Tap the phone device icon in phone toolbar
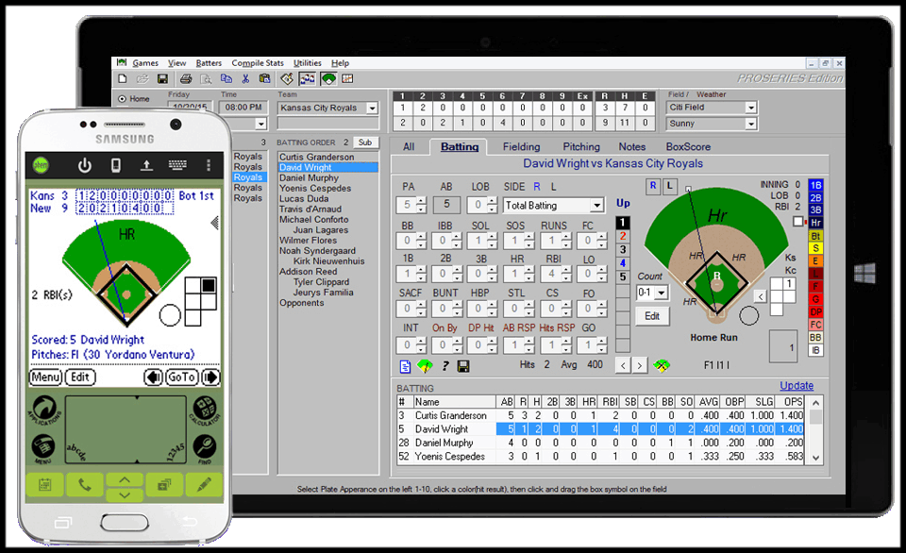This screenshot has height=553, width=906. [115, 166]
